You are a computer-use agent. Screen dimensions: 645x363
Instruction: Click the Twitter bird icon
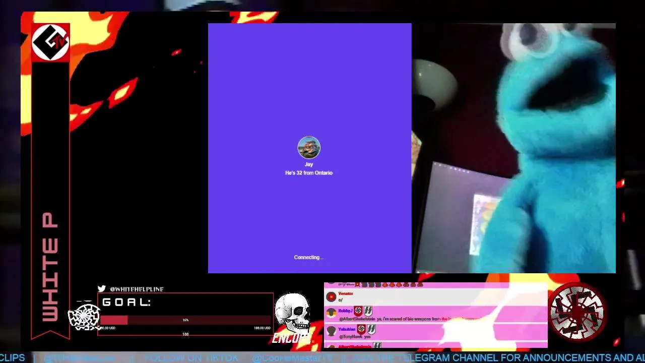102,289
